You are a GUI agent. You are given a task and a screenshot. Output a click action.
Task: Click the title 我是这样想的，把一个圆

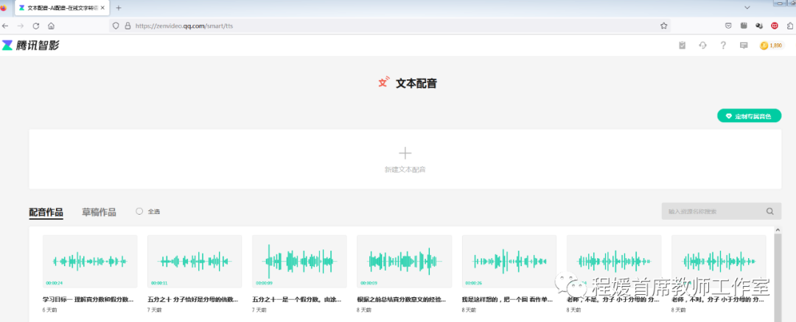pyautogui.click(x=507, y=299)
